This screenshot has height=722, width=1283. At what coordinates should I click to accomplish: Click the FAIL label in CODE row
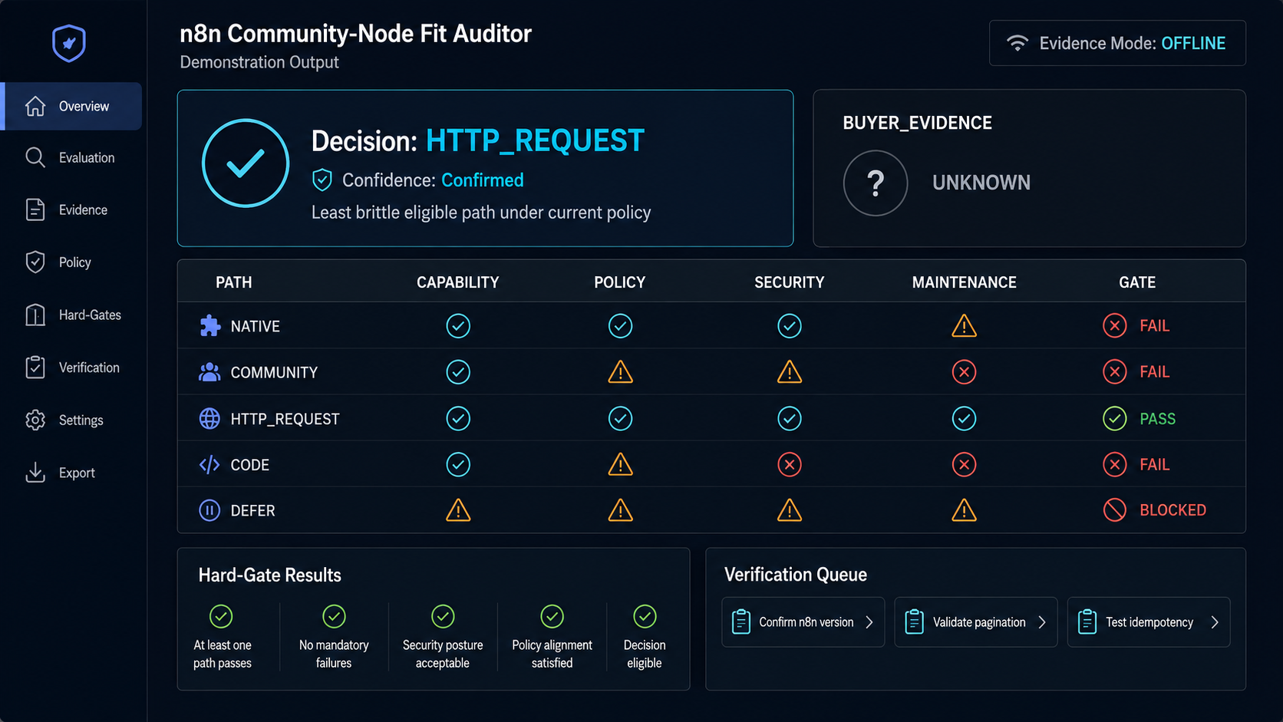1155,465
